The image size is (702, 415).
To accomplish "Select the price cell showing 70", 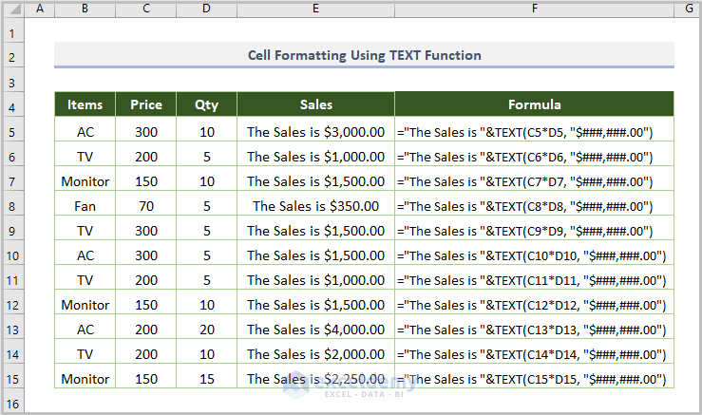I will (146, 205).
